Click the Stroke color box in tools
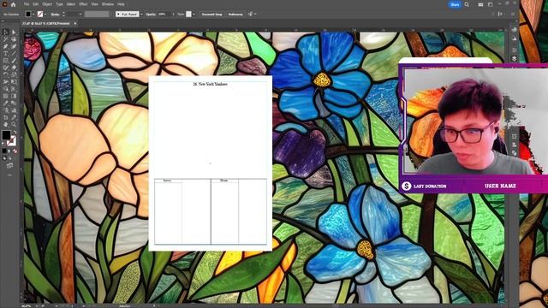The width and height of the screenshot is (548, 308). point(12,141)
